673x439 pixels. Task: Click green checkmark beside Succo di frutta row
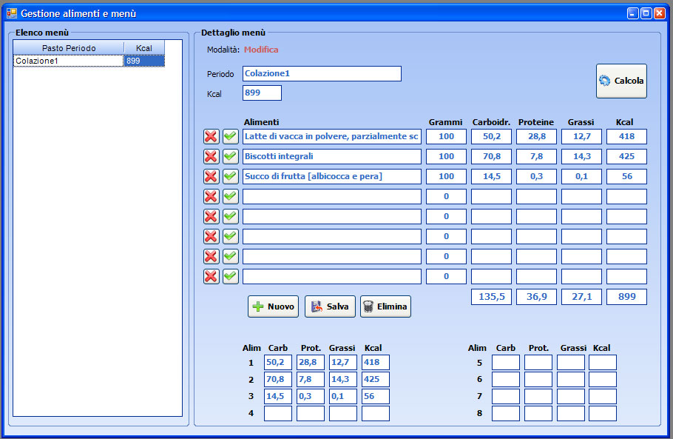[231, 176]
